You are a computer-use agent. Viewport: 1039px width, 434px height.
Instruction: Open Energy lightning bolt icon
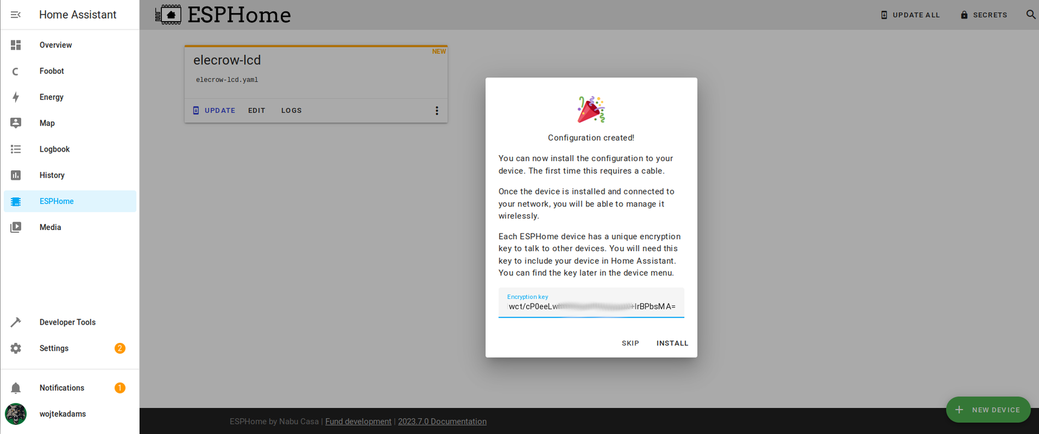tap(16, 97)
